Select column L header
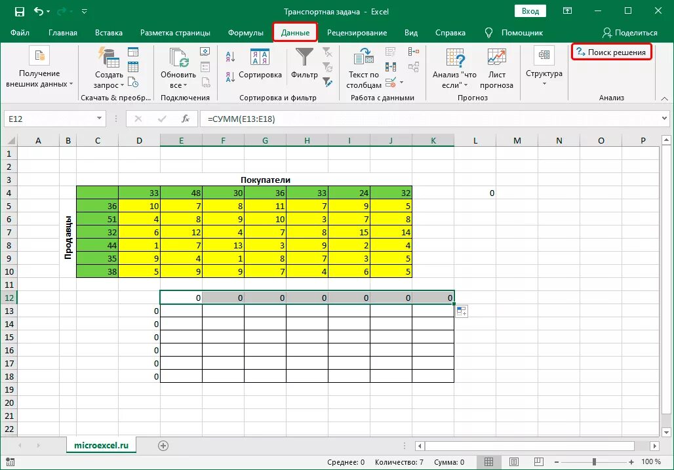674x470 pixels. click(x=475, y=140)
